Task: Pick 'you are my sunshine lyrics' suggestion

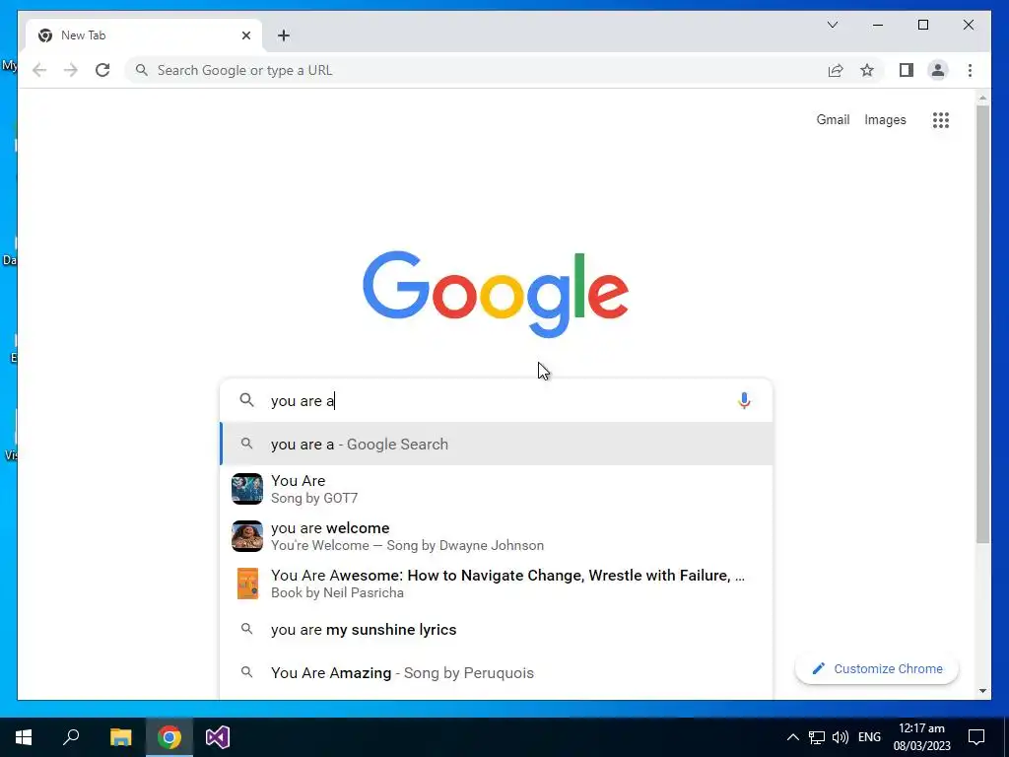Action: coord(497,630)
